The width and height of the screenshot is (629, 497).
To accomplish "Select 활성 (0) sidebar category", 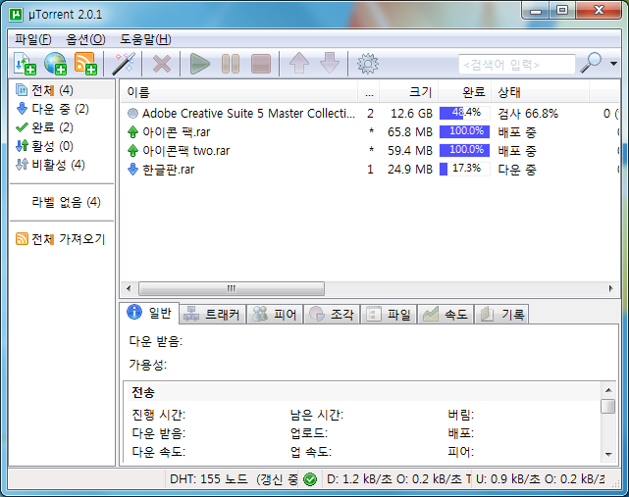I will 44,146.
